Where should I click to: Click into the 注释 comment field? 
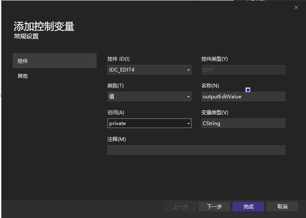[x=196, y=150]
